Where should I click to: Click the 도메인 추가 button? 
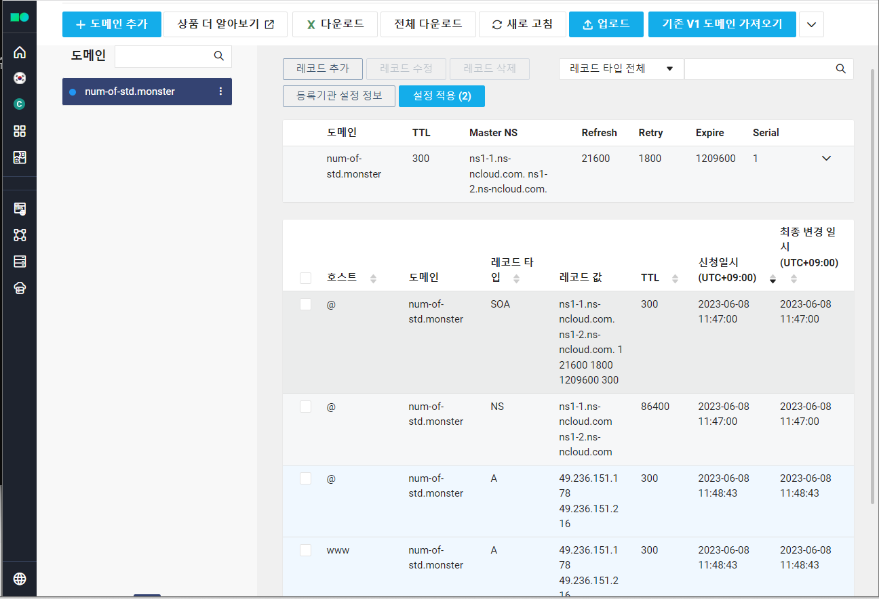pos(111,24)
